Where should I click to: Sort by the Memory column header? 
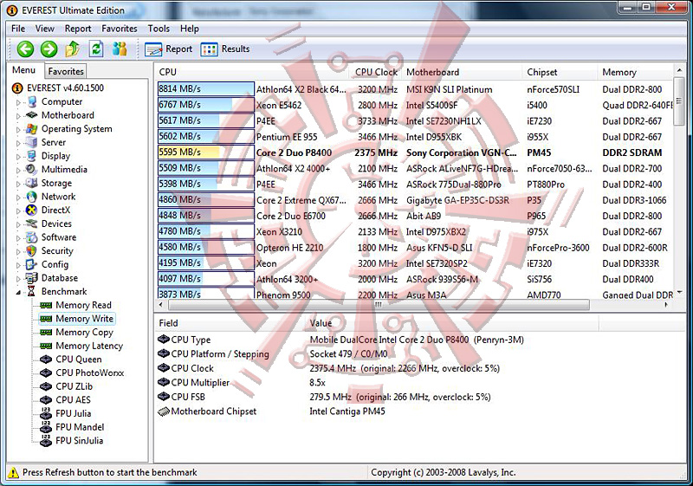(637, 72)
